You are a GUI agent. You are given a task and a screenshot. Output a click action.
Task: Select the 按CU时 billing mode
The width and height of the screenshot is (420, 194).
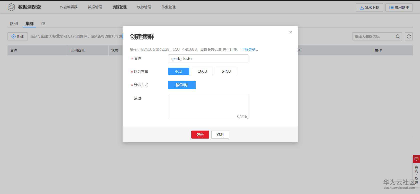(182, 85)
